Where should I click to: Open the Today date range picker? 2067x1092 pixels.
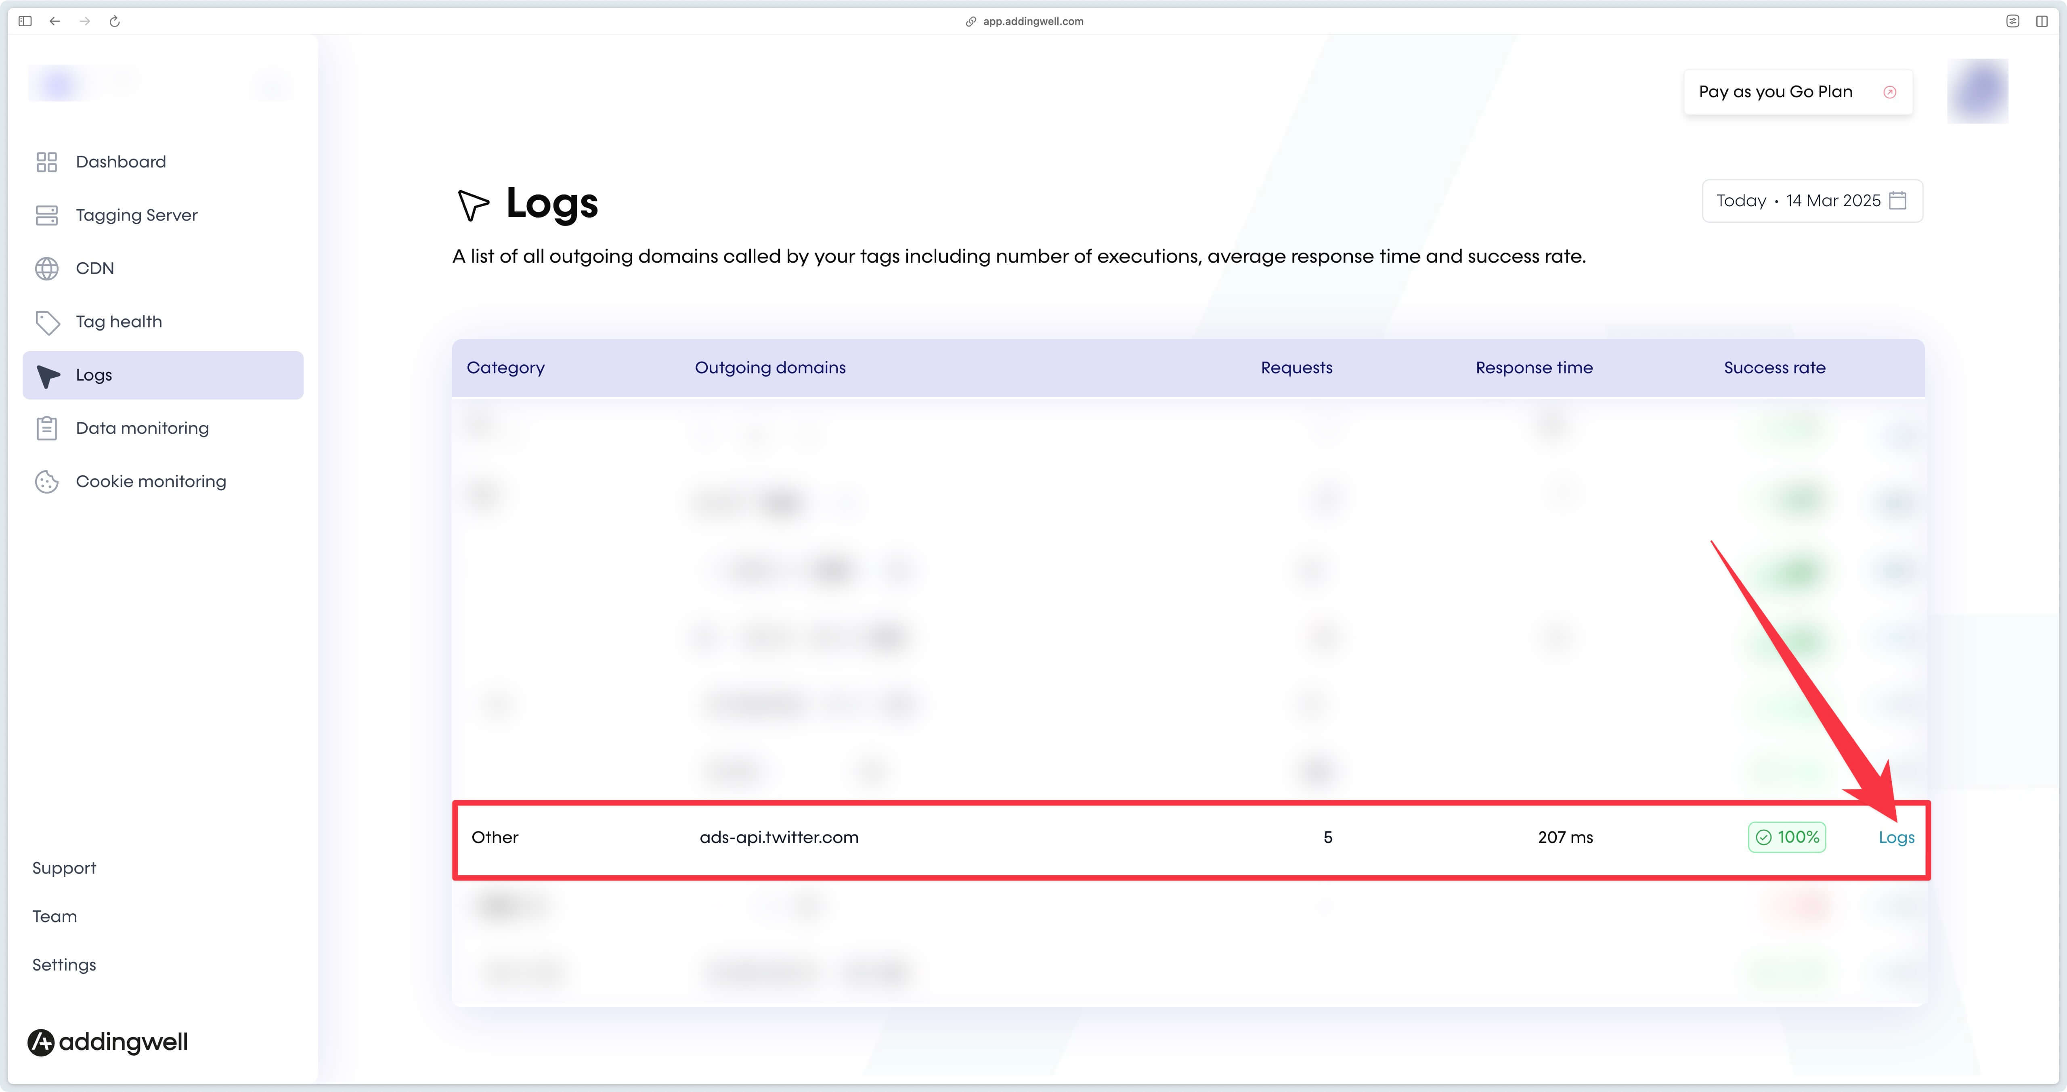pos(1812,201)
